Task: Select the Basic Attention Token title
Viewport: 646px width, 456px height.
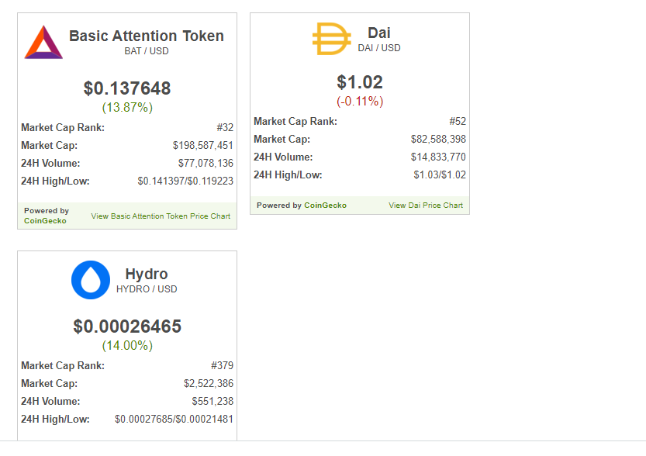Action: (x=147, y=36)
